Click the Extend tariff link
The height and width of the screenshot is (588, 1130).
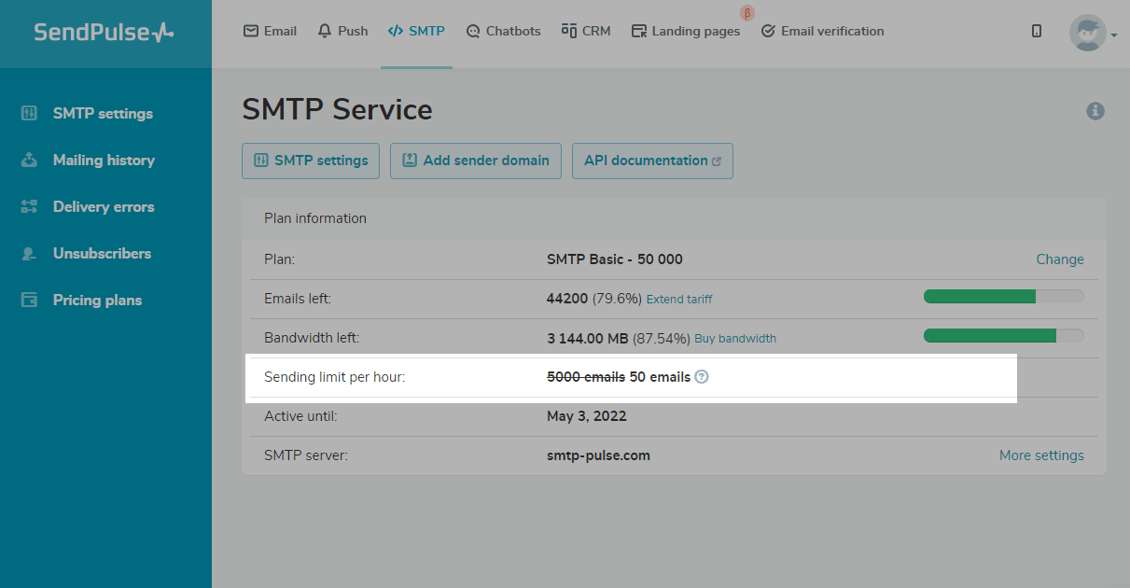coord(679,300)
